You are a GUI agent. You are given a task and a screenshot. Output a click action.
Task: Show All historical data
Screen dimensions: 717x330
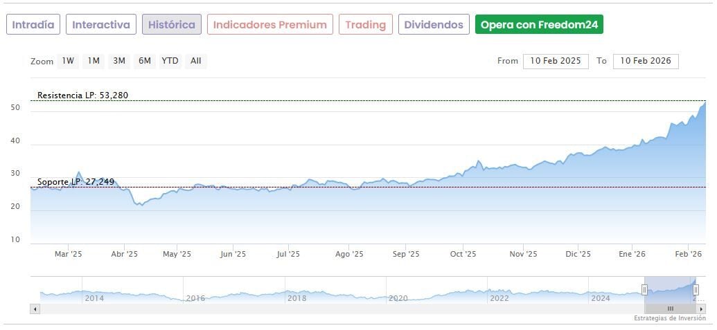pyautogui.click(x=196, y=61)
